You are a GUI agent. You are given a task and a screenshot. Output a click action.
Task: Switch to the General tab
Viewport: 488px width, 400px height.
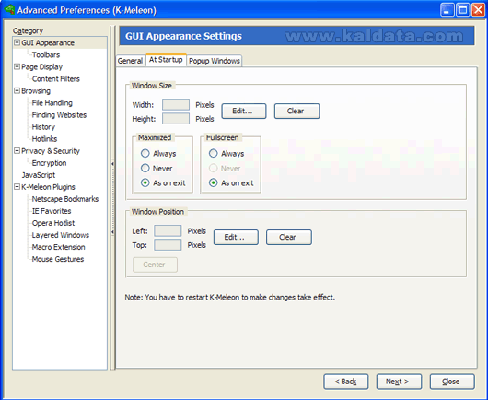coord(130,61)
